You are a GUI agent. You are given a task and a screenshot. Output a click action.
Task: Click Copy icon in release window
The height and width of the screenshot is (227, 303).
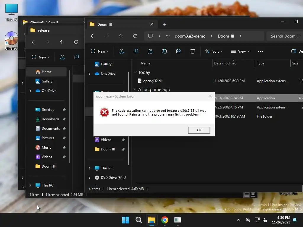(77, 57)
